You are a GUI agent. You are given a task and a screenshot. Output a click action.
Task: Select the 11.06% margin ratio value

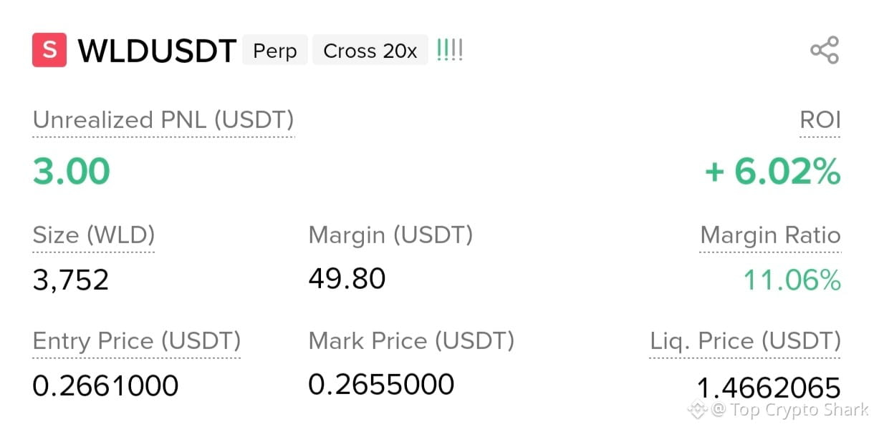tap(792, 280)
